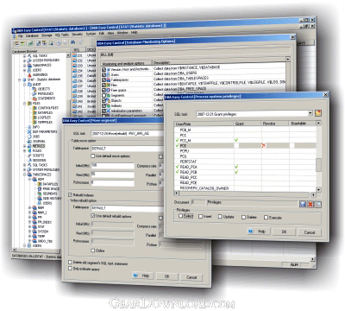Screen dimensions: 345x311
Task: Open the Storage menu
Action: (x=47, y=35)
